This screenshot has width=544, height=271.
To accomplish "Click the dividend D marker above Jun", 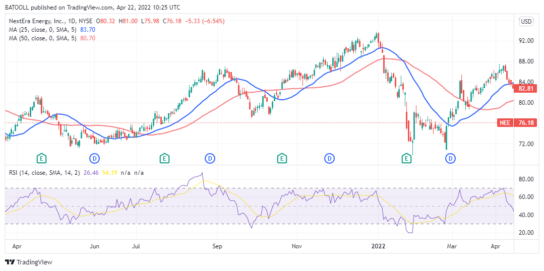I will click(95, 159).
